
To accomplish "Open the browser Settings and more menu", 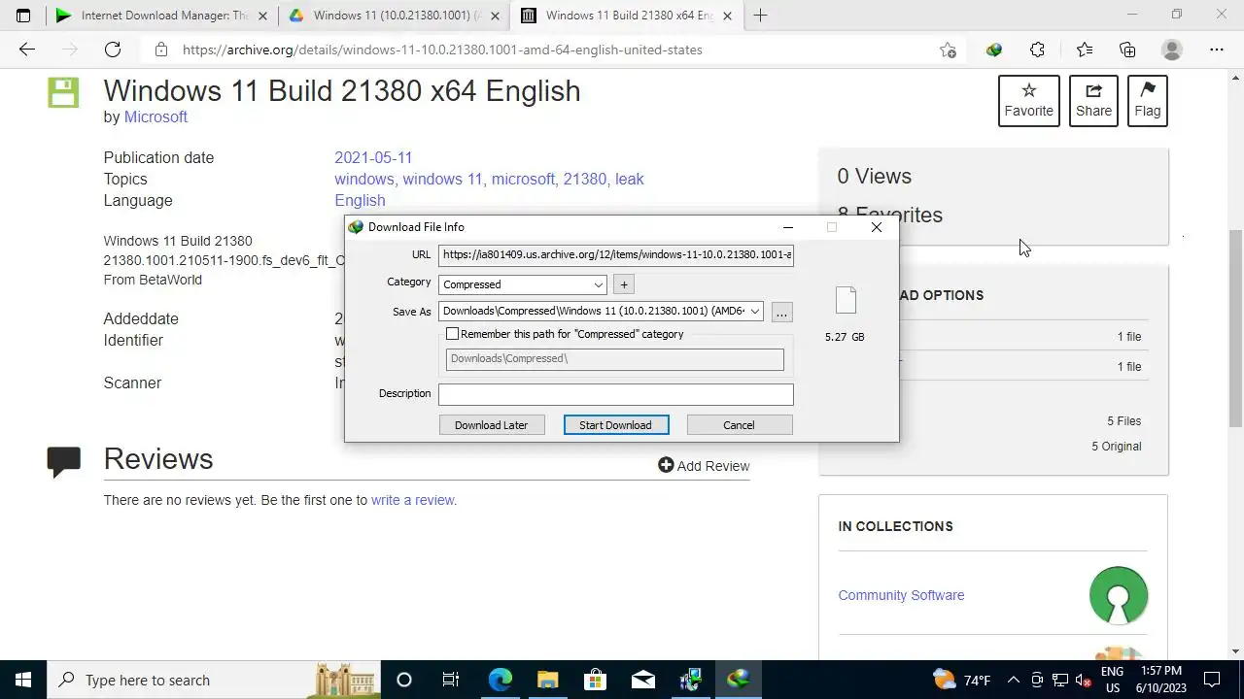I will click(x=1217, y=50).
